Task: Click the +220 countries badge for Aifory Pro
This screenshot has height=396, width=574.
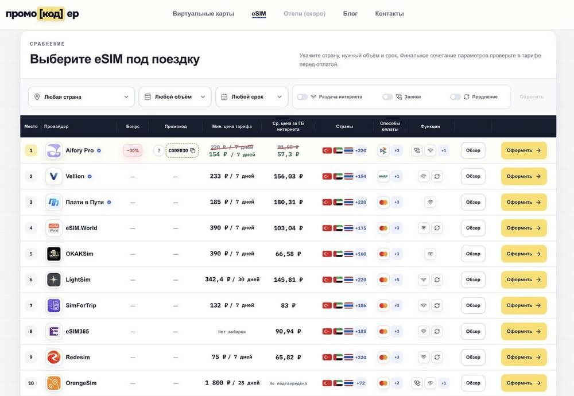Action: click(x=360, y=150)
